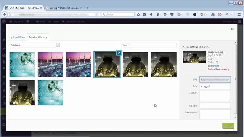
Task: Switch to the Media Library tab
Action: (38, 37)
